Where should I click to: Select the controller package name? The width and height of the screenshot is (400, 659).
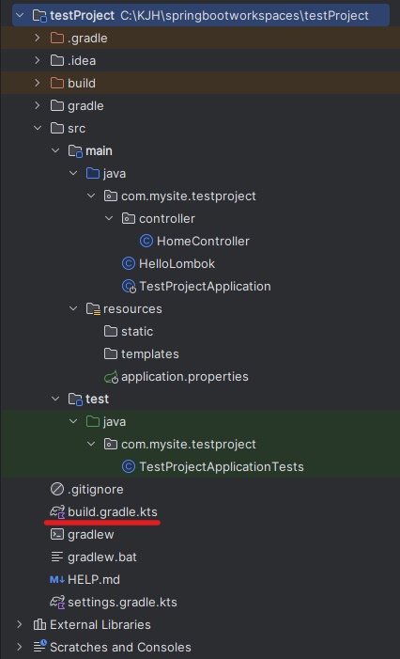tap(167, 218)
